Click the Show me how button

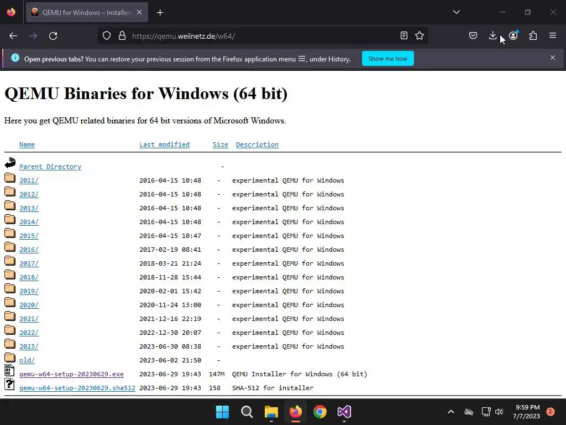(387, 59)
